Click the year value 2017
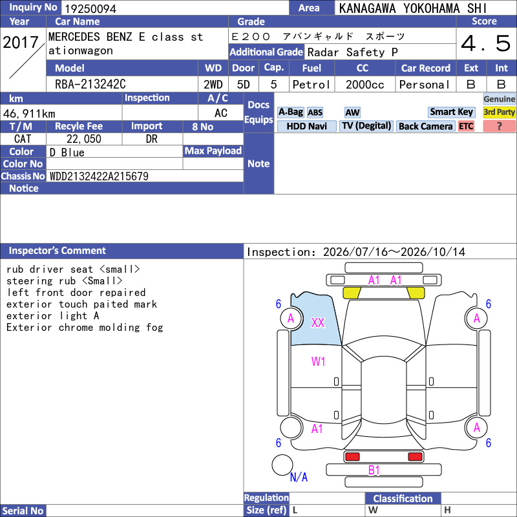 click(x=21, y=42)
